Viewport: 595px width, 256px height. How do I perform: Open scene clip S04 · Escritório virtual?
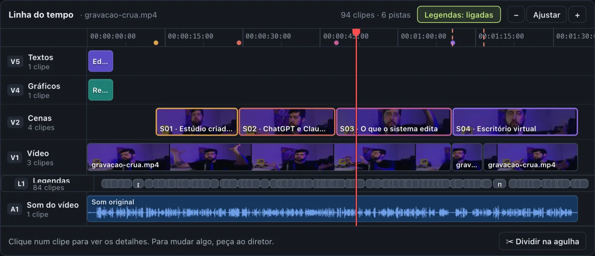tap(515, 122)
